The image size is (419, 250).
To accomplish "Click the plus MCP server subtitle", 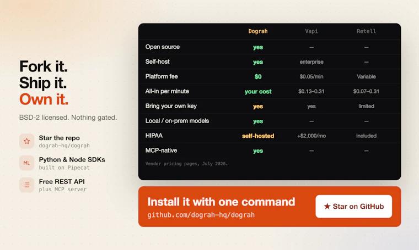I will pos(62,190).
